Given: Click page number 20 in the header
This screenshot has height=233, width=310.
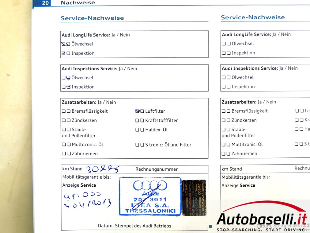Looking at the screenshot, I should (x=45, y=3).
